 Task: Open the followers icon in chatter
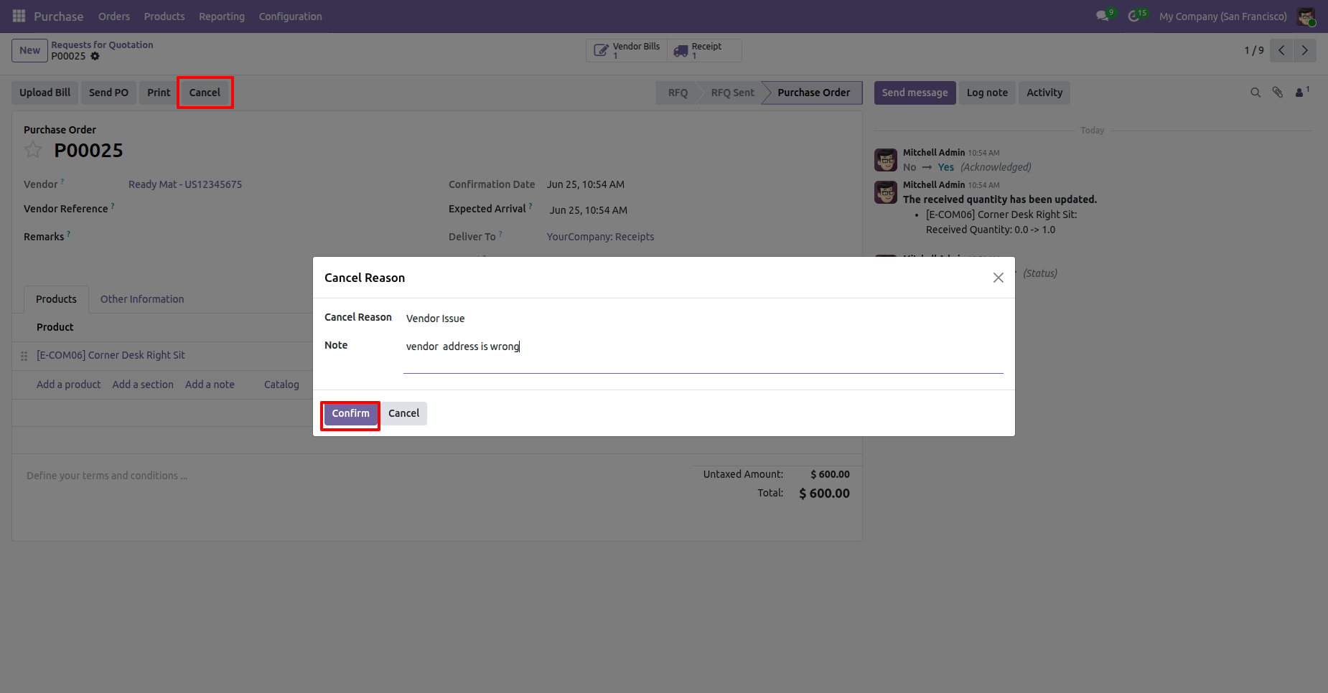coord(1301,92)
